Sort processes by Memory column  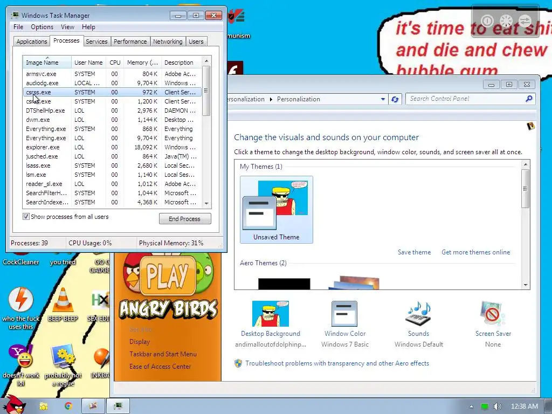(142, 63)
